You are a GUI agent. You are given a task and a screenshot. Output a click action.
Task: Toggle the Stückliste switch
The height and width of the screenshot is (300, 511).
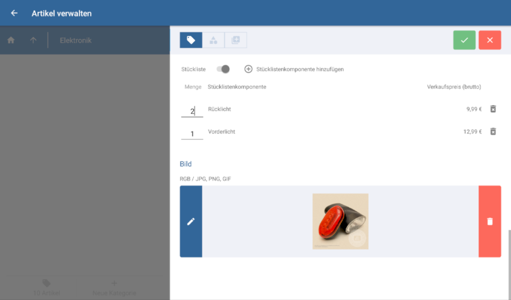coord(223,69)
